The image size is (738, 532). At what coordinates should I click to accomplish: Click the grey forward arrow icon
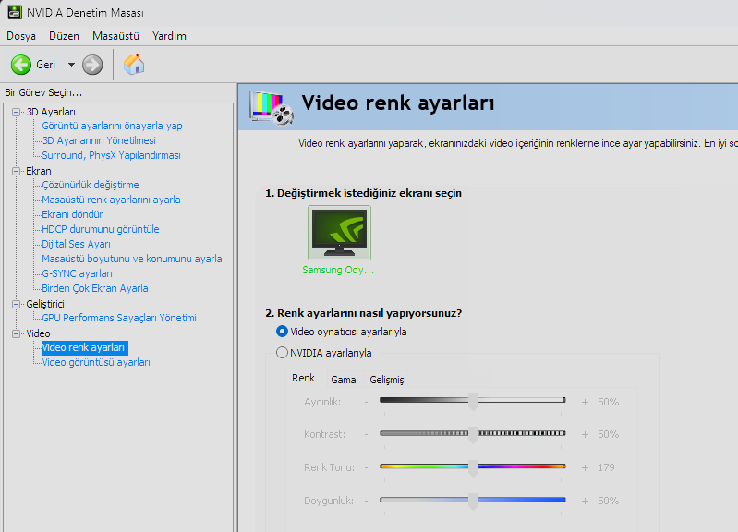(92, 65)
